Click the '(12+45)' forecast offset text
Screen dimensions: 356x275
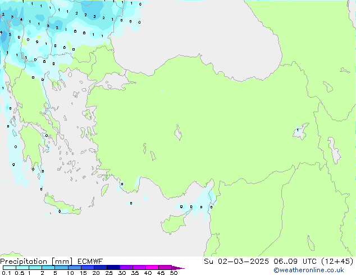pos(337,262)
